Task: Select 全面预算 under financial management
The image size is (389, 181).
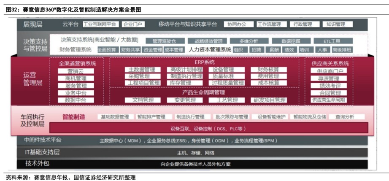Action: point(107,50)
